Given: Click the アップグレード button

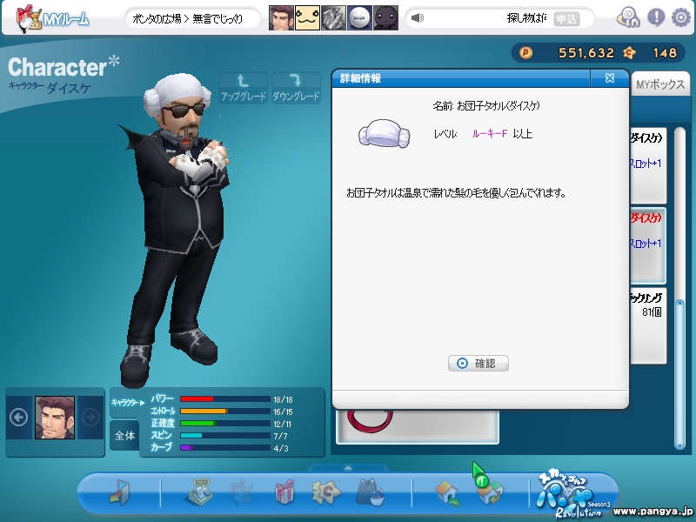Looking at the screenshot, I should coord(244,88).
